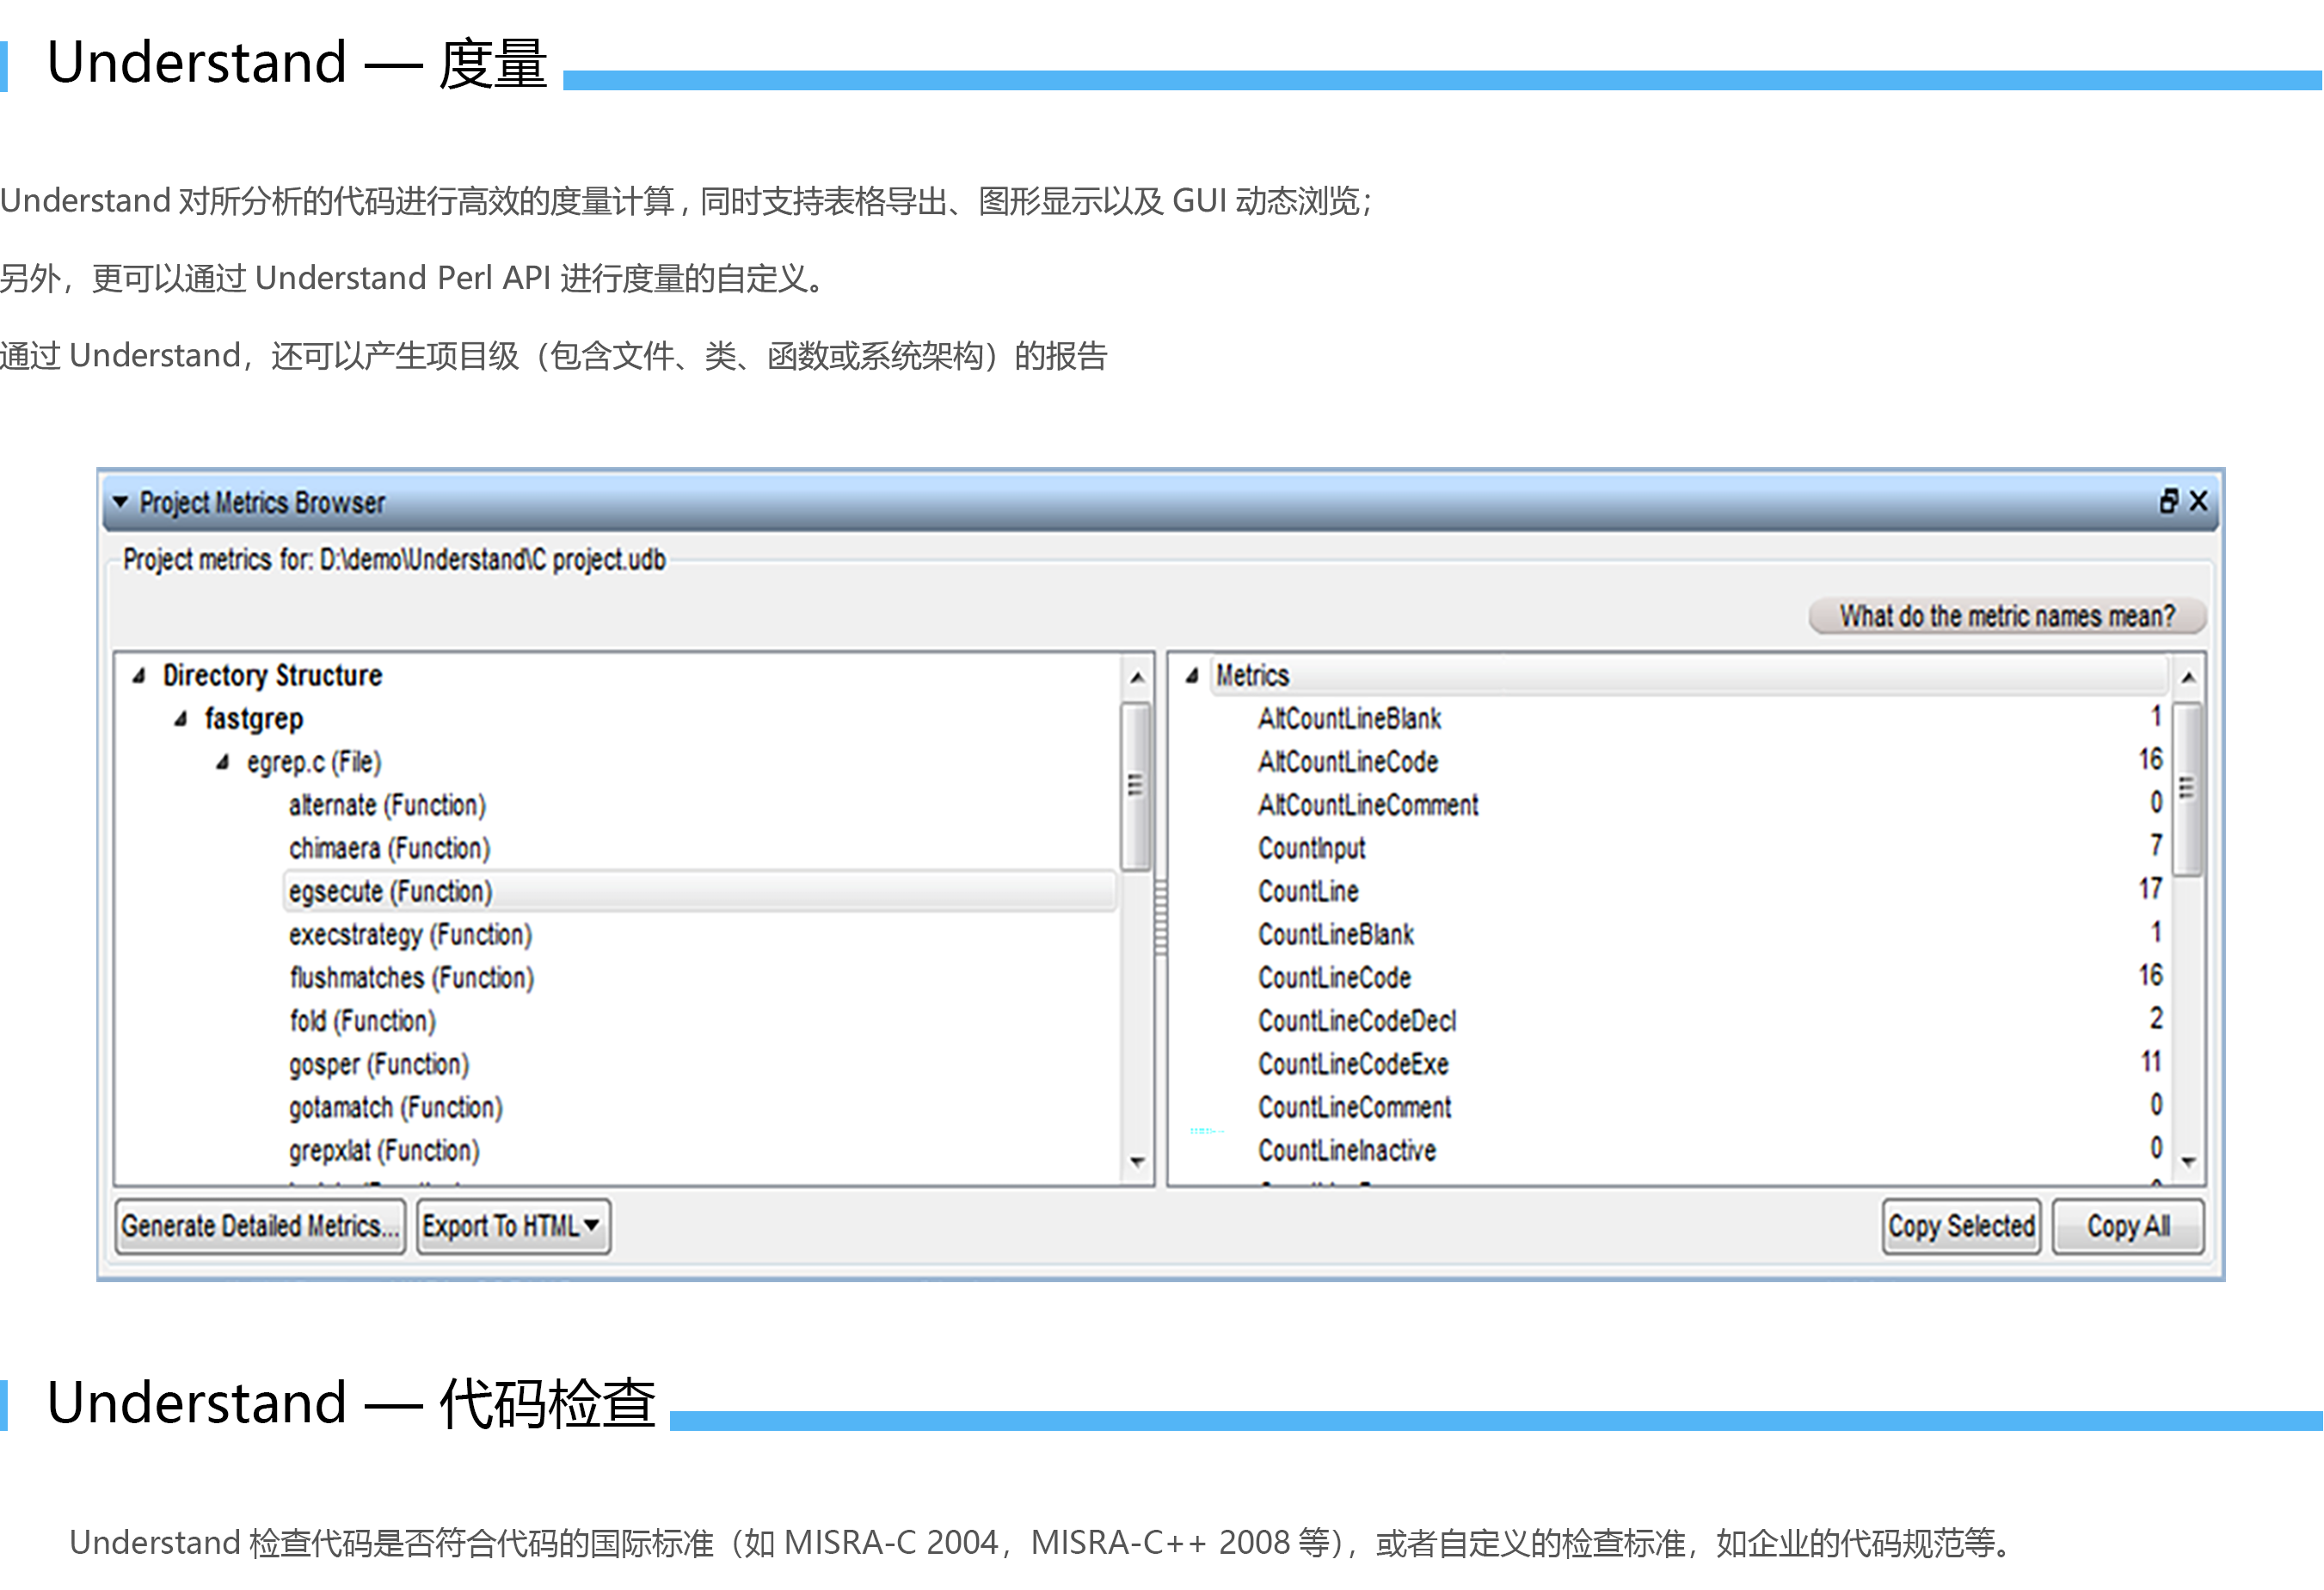Viewport: 2324px width, 1590px height.
Task: Collapse the Metrics tree node
Action: pos(1192,677)
